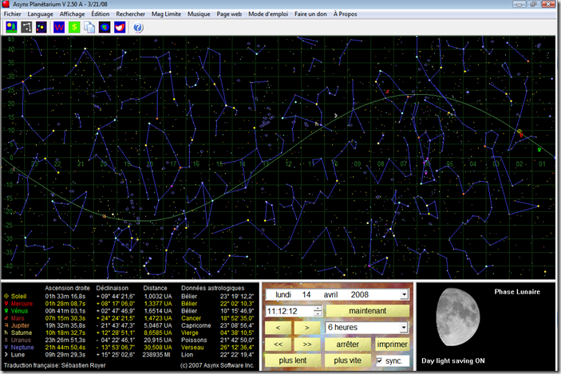Click the red W toolbar icon

coord(59,28)
